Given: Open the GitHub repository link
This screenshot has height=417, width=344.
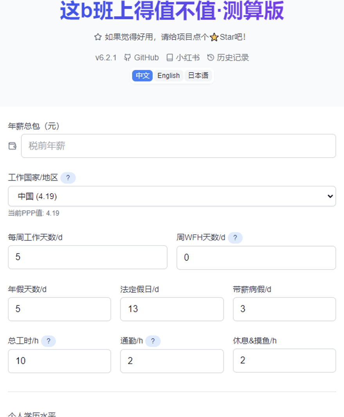Looking at the screenshot, I should [142, 58].
